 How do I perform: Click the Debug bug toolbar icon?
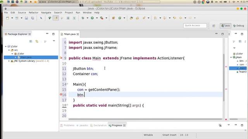point(83,18)
